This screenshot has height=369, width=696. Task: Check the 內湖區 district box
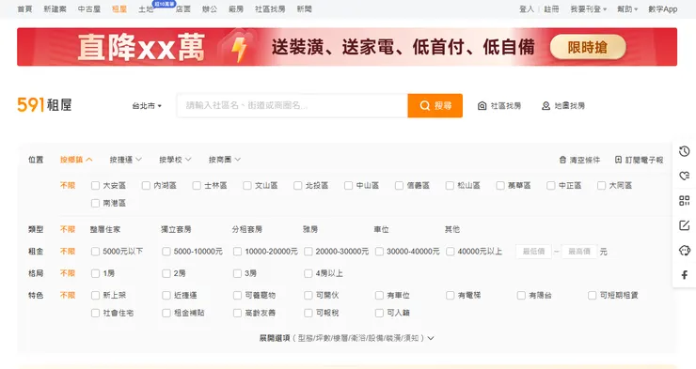click(x=146, y=186)
